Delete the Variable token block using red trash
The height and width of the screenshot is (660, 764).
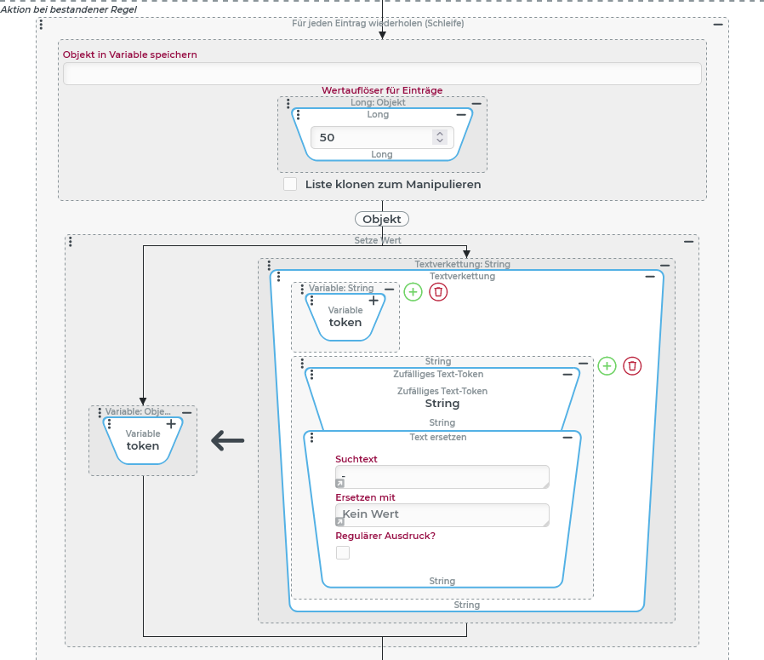pos(438,292)
